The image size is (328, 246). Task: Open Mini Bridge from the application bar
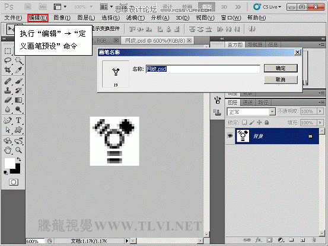tap(43, 7)
